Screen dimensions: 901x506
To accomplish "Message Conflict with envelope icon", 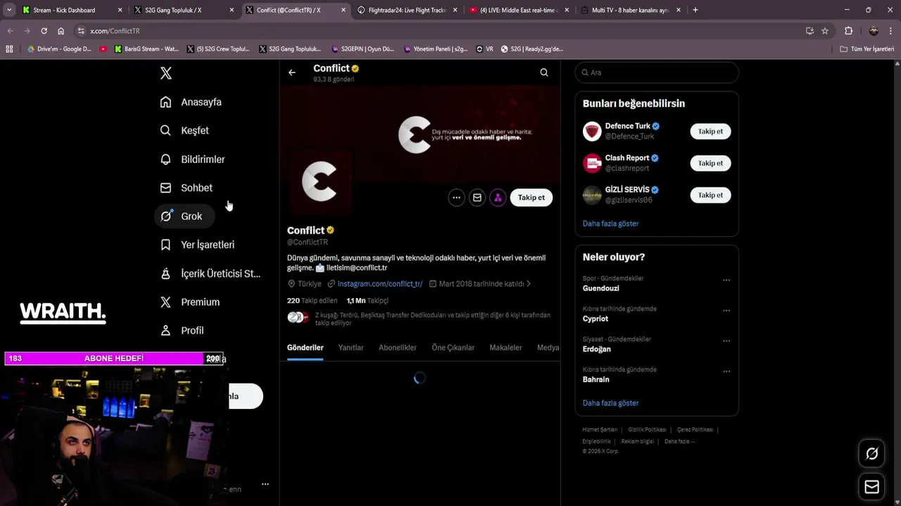I will coord(477,197).
